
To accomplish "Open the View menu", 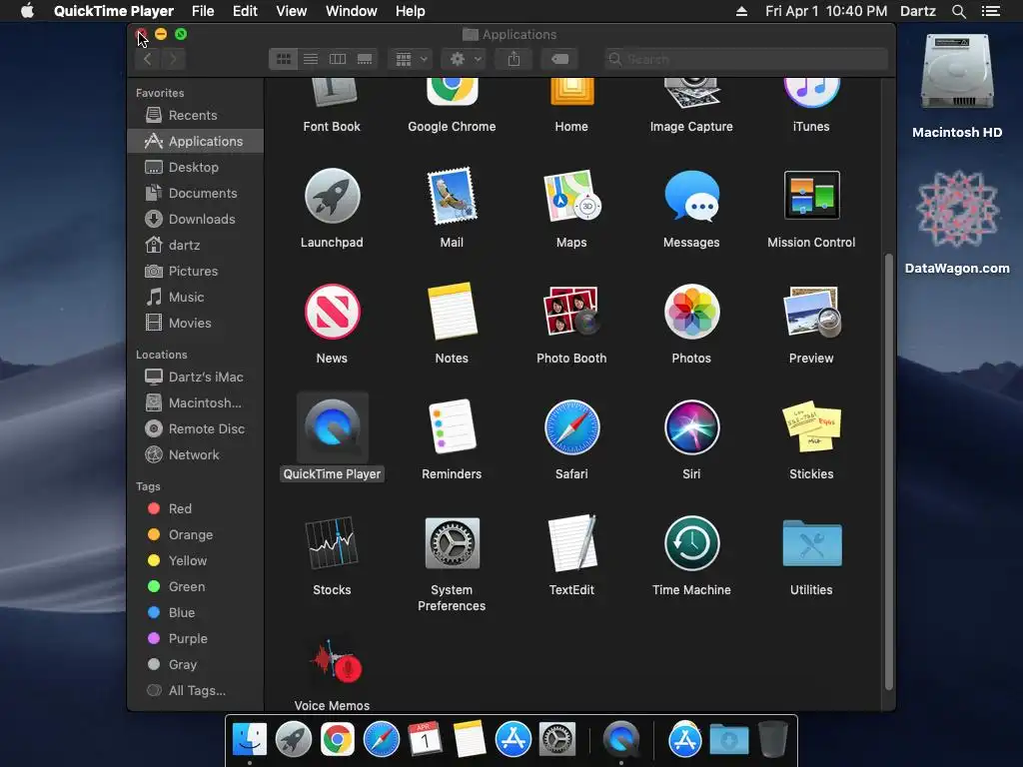I will point(291,11).
